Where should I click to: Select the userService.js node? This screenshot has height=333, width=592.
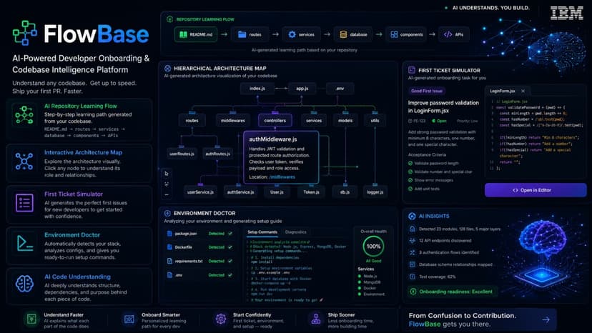(x=200, y=192)
